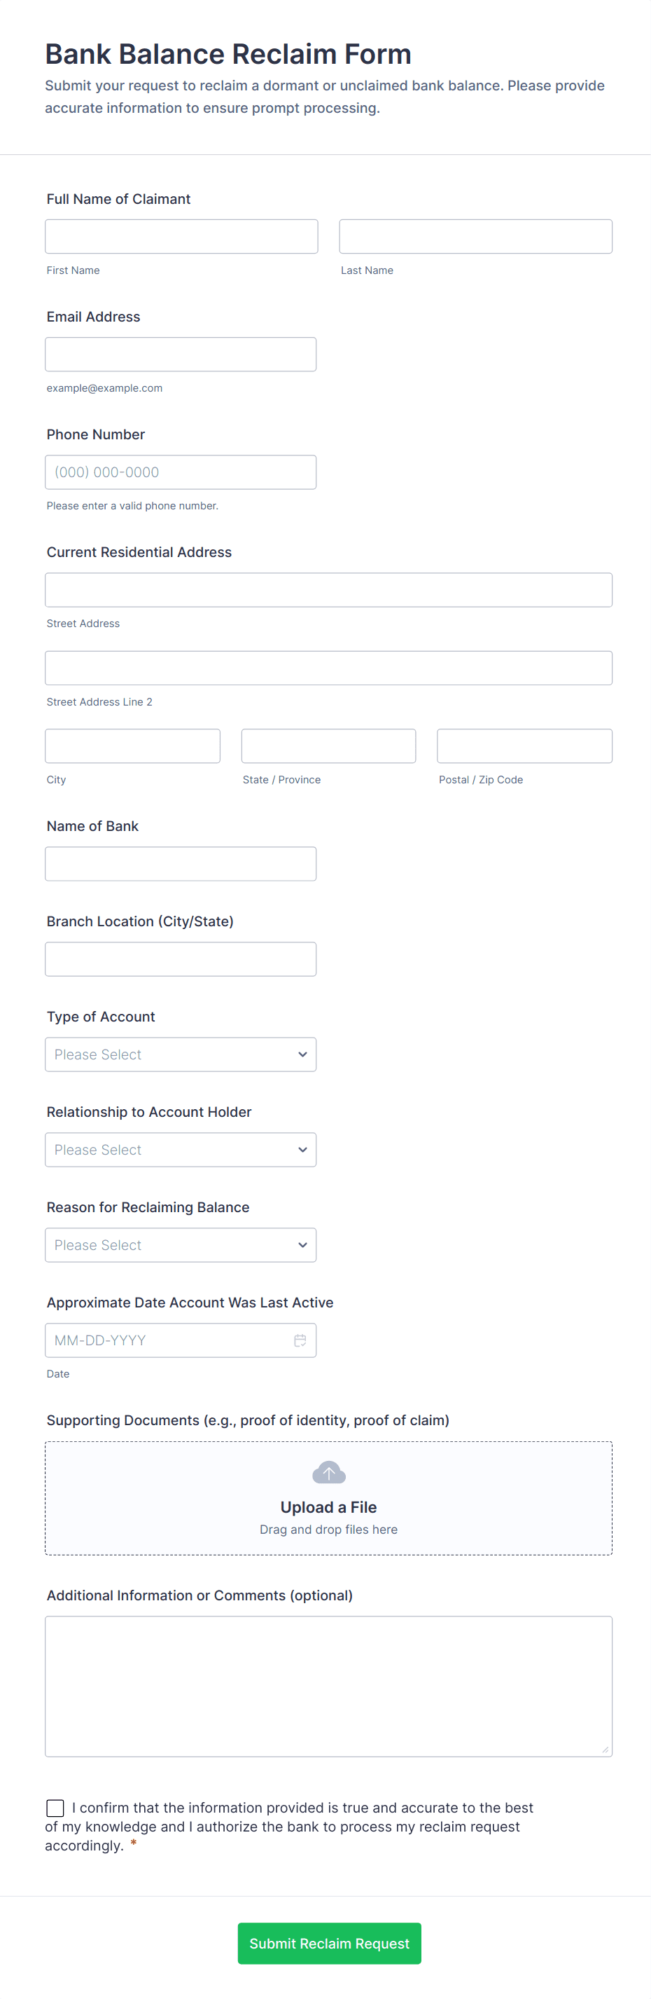The image size is (651, 1999).
Task: Click the First Name input field
Action: pos(181,236)
